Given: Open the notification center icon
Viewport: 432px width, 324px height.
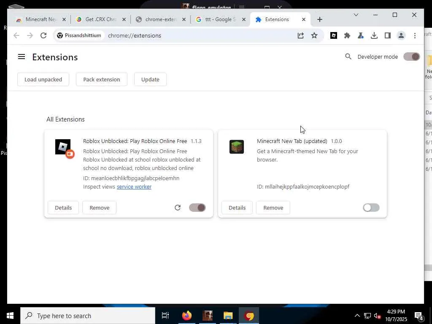Looking at the screenshot, I should [x=418, y=316].
